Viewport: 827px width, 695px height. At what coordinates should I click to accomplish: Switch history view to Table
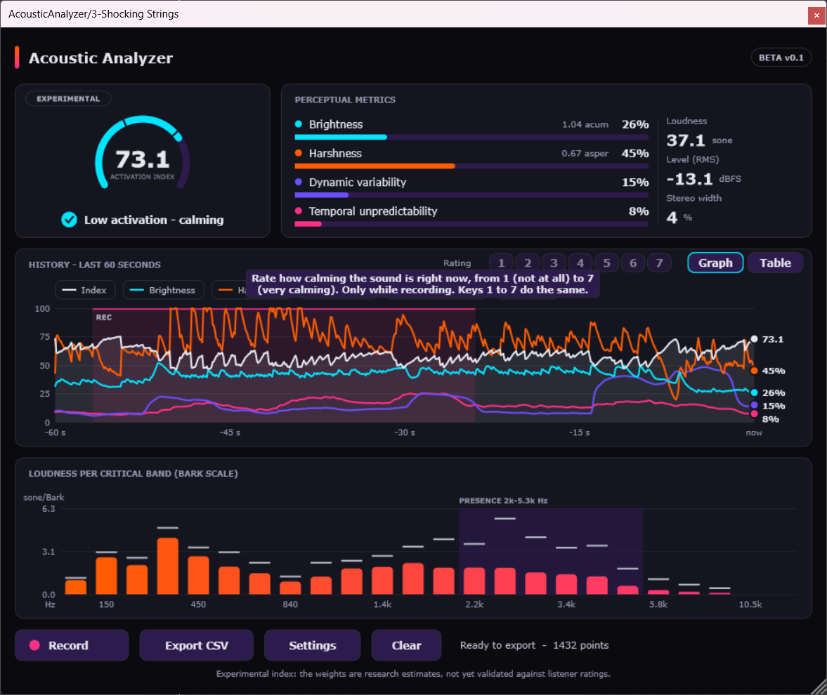pyautogui.click(x=775, y=263)
